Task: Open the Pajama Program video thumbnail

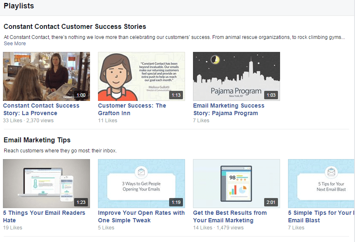Action: click(237, 76)
